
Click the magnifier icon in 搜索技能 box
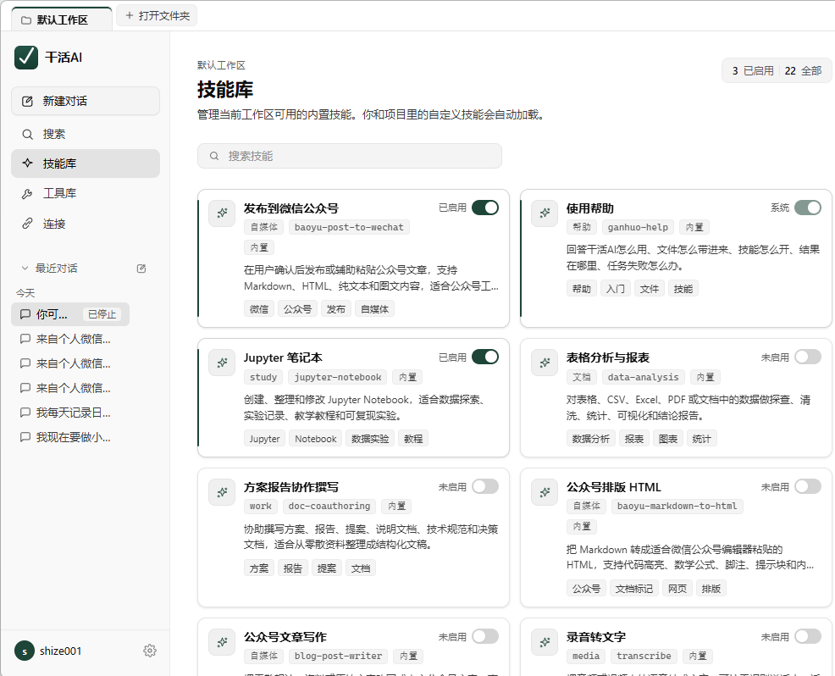214,156
